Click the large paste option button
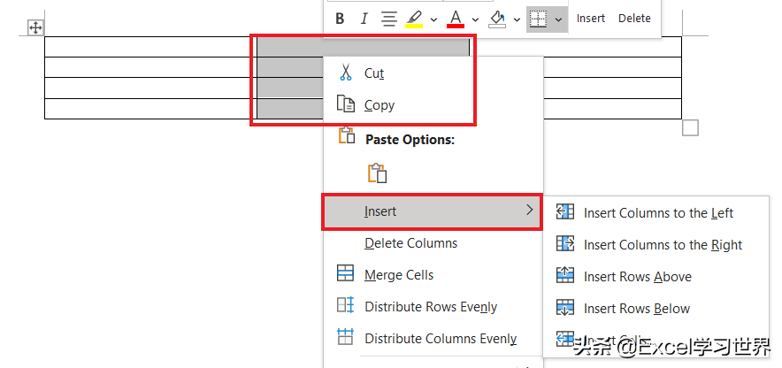The image size is (782, 368). [378, 173]
